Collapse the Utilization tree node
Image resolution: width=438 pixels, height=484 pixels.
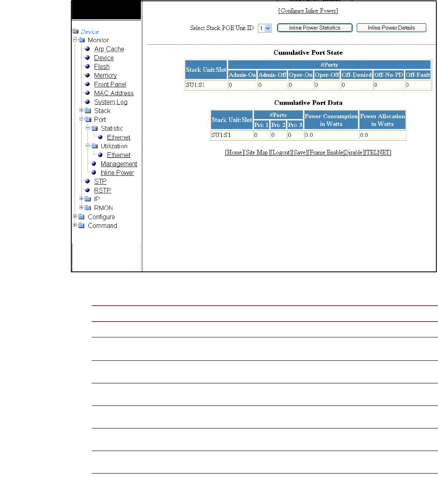click(88, 145)
